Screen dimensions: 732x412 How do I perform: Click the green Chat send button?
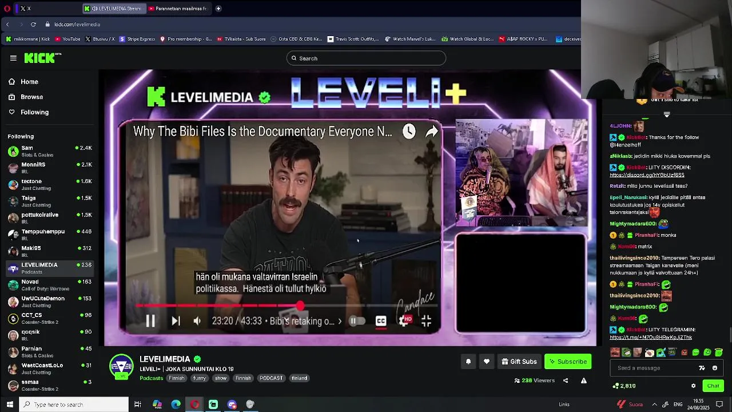tap(713, 386)
